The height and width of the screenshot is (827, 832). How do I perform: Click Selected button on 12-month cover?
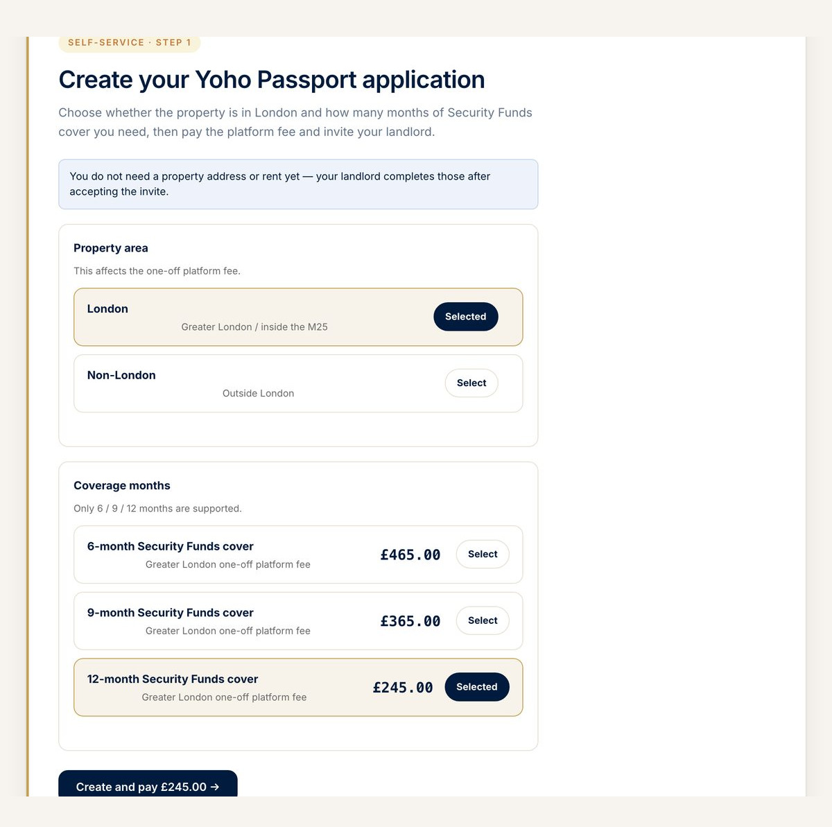(477, 687)
